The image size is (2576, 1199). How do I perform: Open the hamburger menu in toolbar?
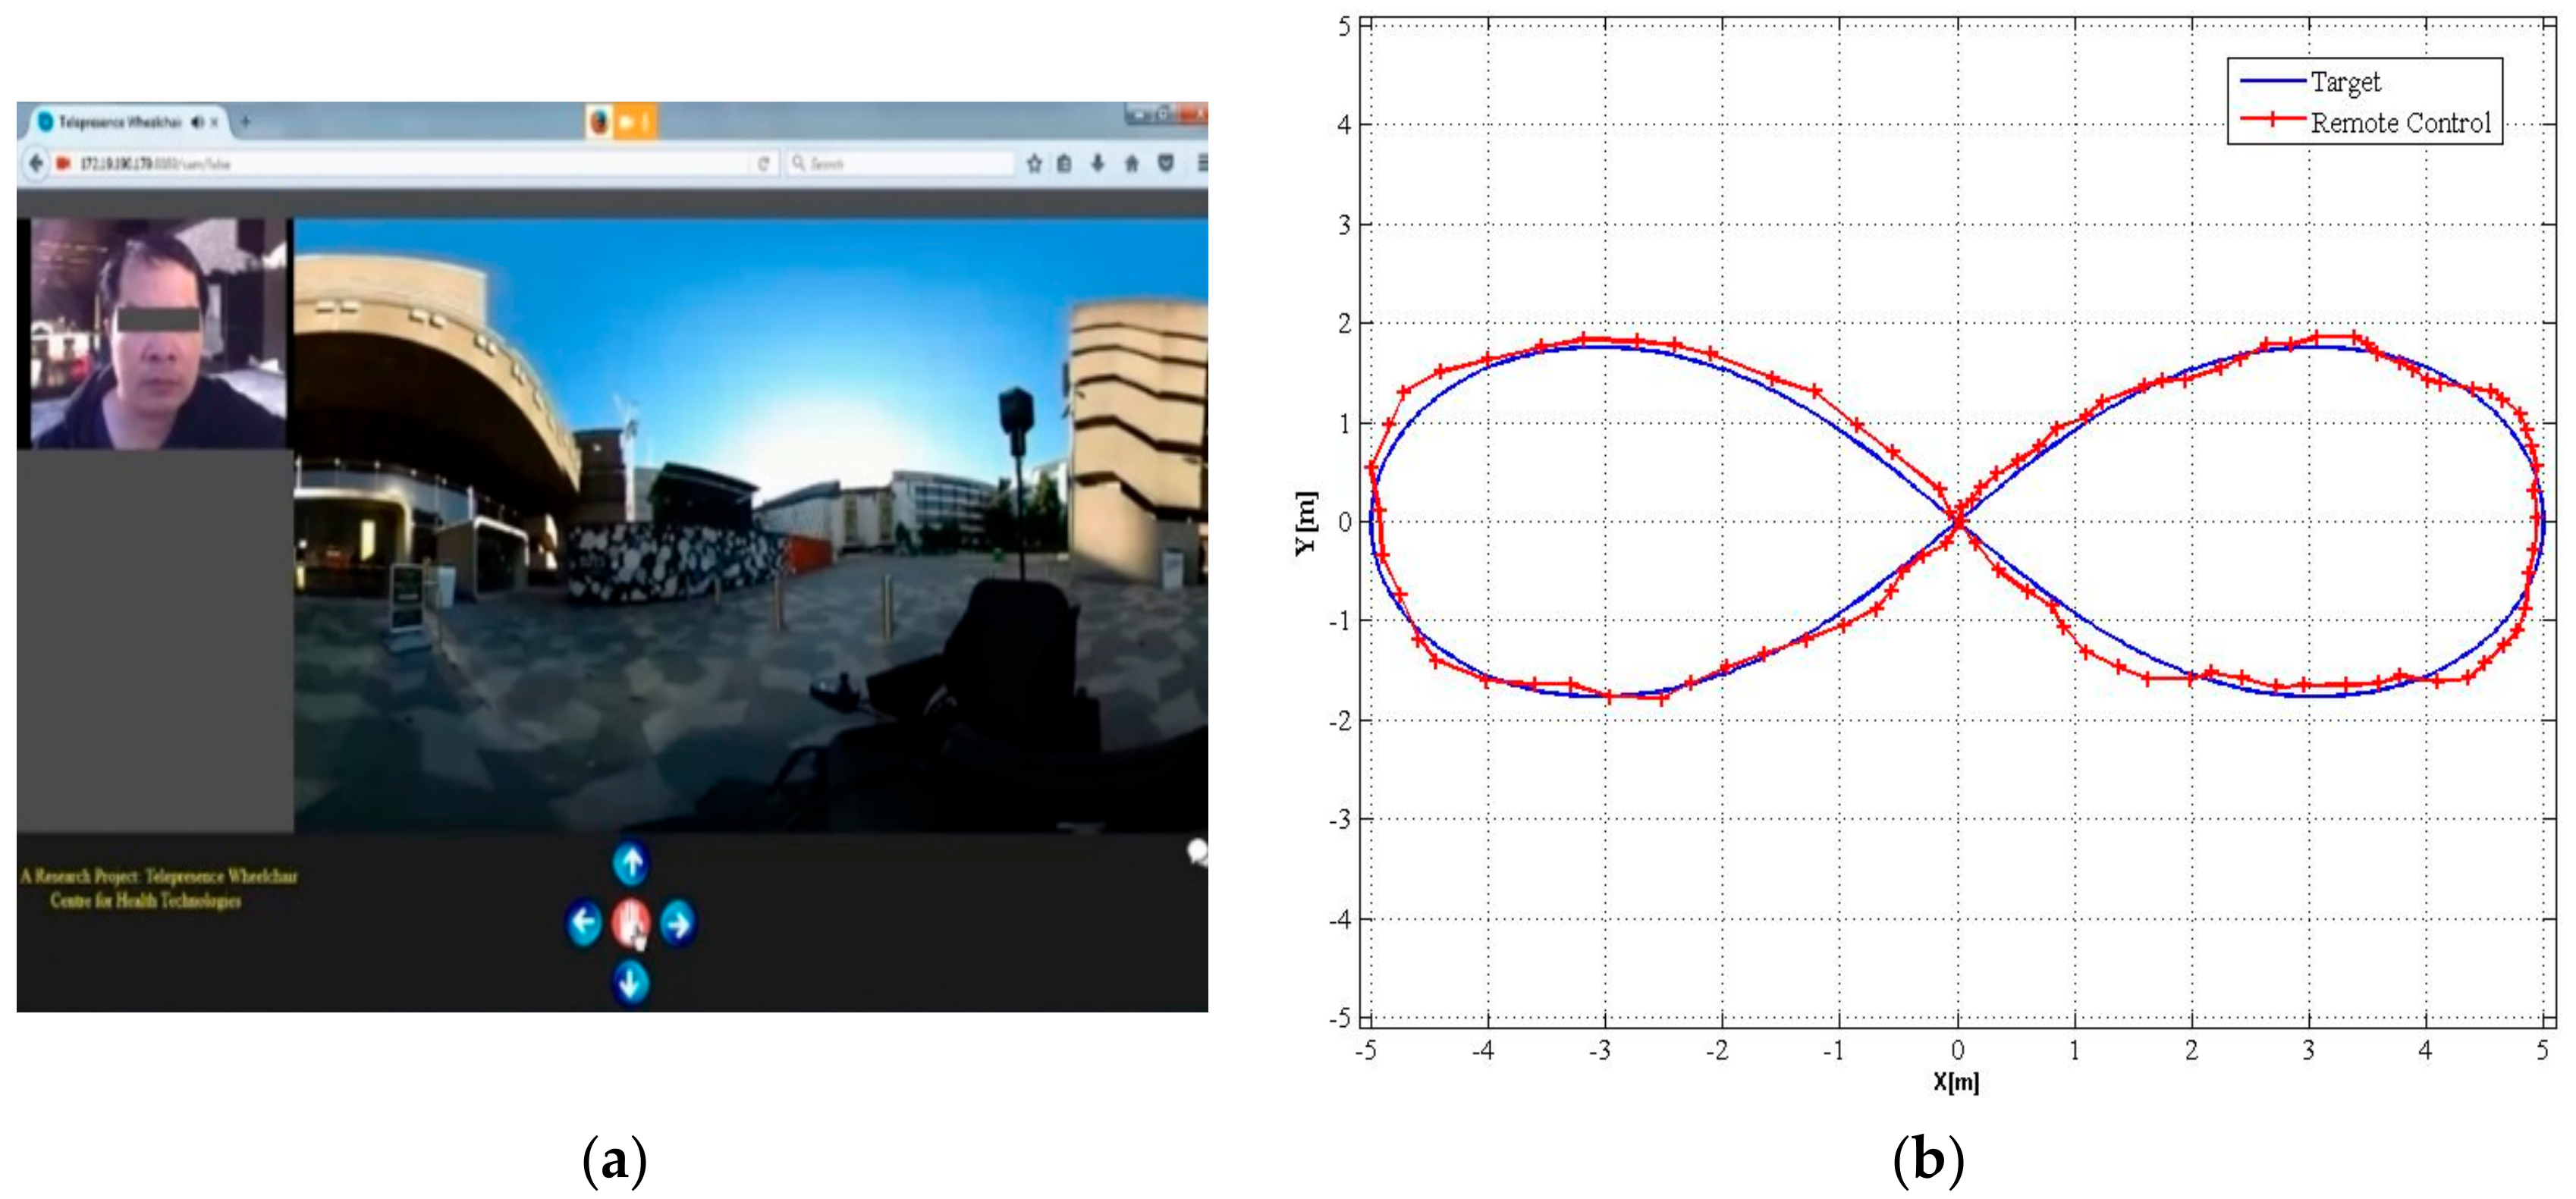[1202, 163]
